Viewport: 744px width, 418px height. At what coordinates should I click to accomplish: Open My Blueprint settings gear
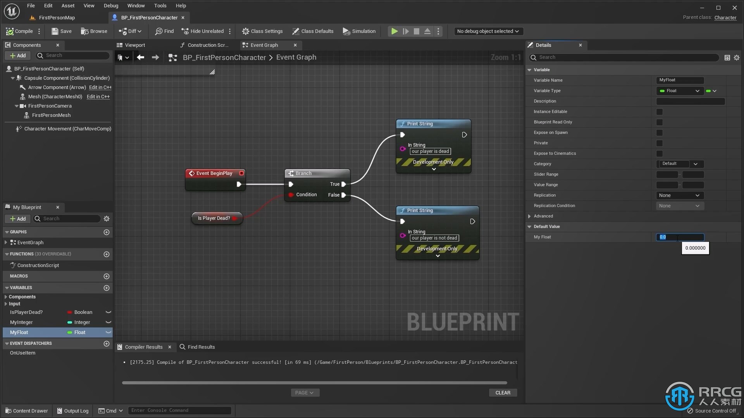click(x=107, y=219)
